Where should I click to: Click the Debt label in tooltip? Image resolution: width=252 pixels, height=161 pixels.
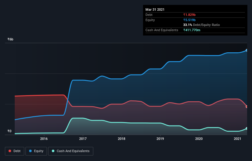[x=149, y=15]
